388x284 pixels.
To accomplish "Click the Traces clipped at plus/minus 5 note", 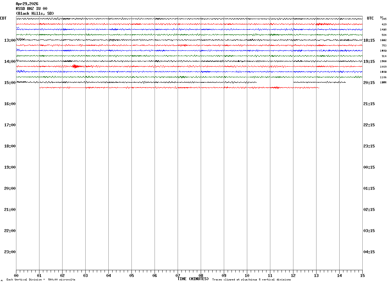I will (251, 280).
